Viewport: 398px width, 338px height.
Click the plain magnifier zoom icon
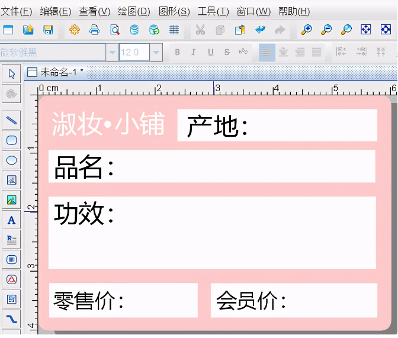click(x=346, y=30)
